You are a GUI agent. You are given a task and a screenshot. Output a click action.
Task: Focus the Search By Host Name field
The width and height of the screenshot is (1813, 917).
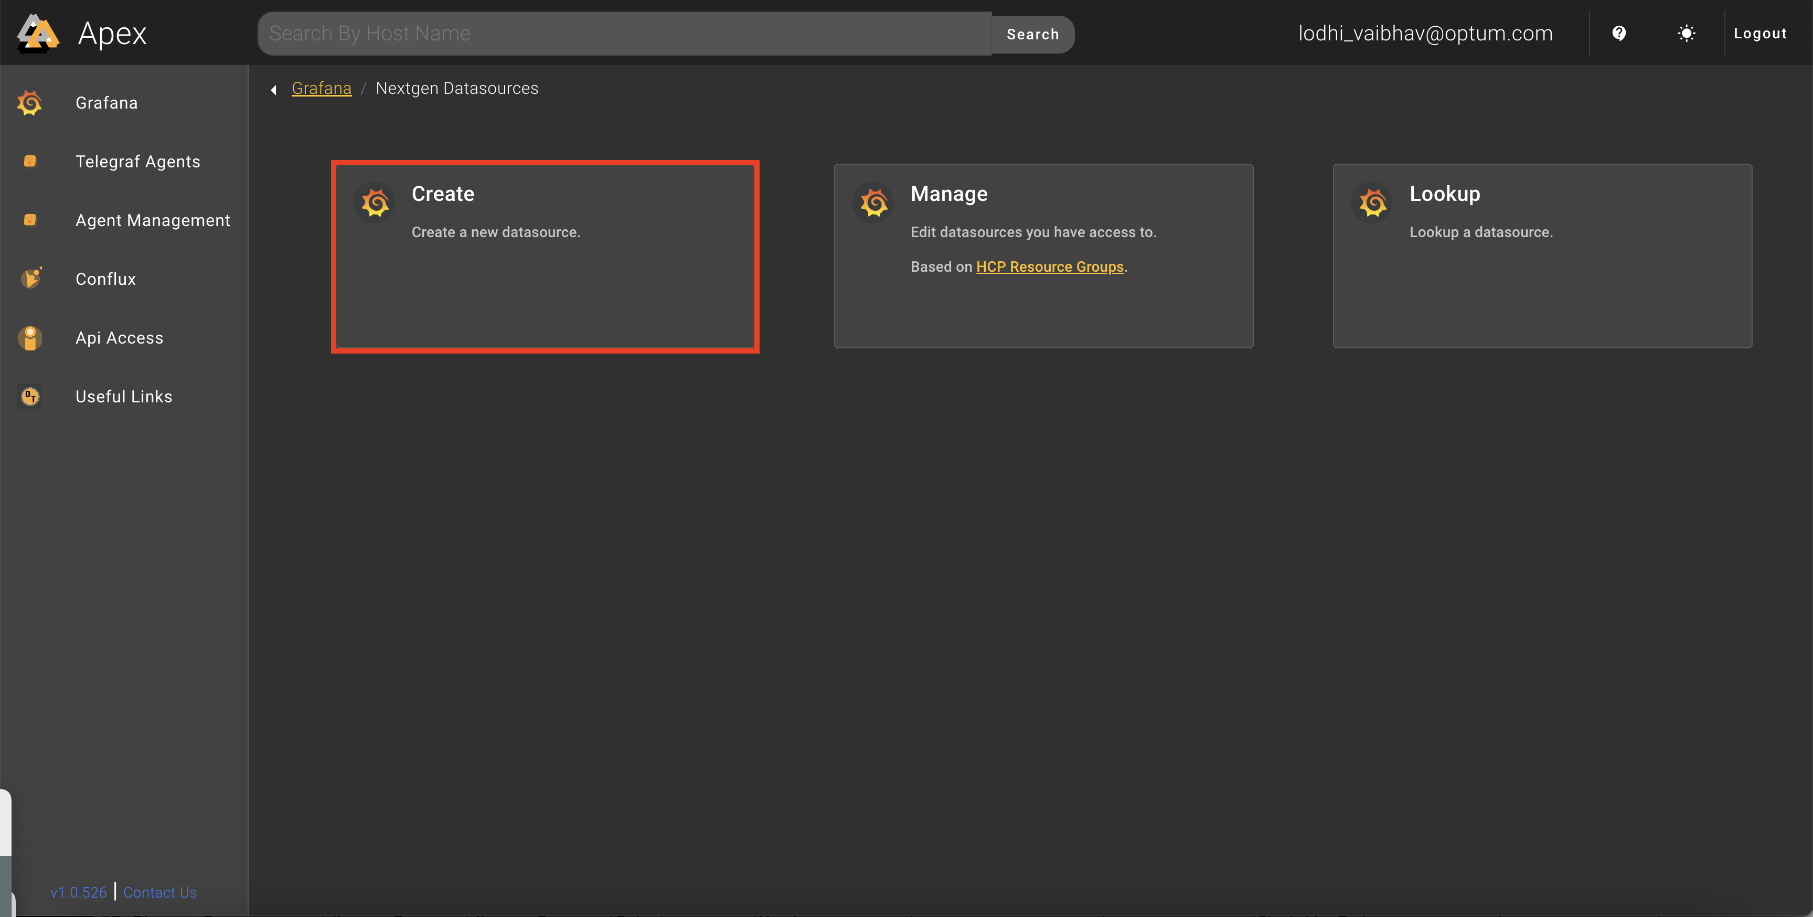625,33
